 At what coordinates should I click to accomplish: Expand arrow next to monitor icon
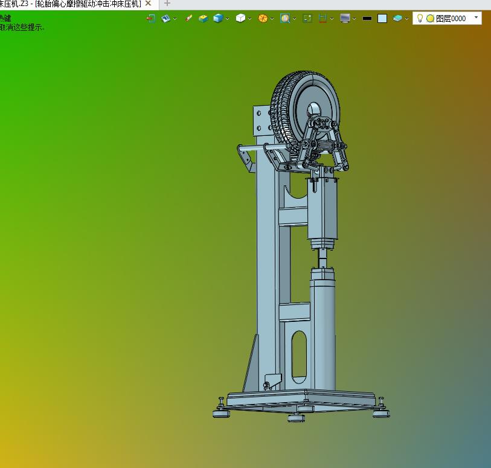(354, 19)
